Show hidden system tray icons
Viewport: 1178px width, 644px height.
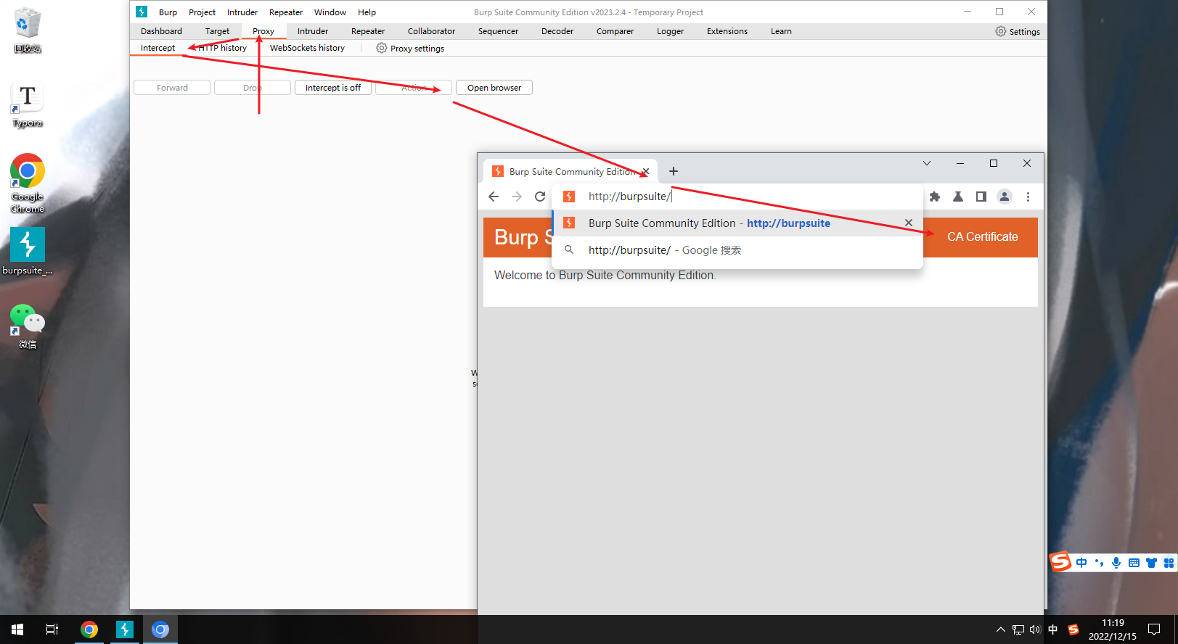(1000, 629)
